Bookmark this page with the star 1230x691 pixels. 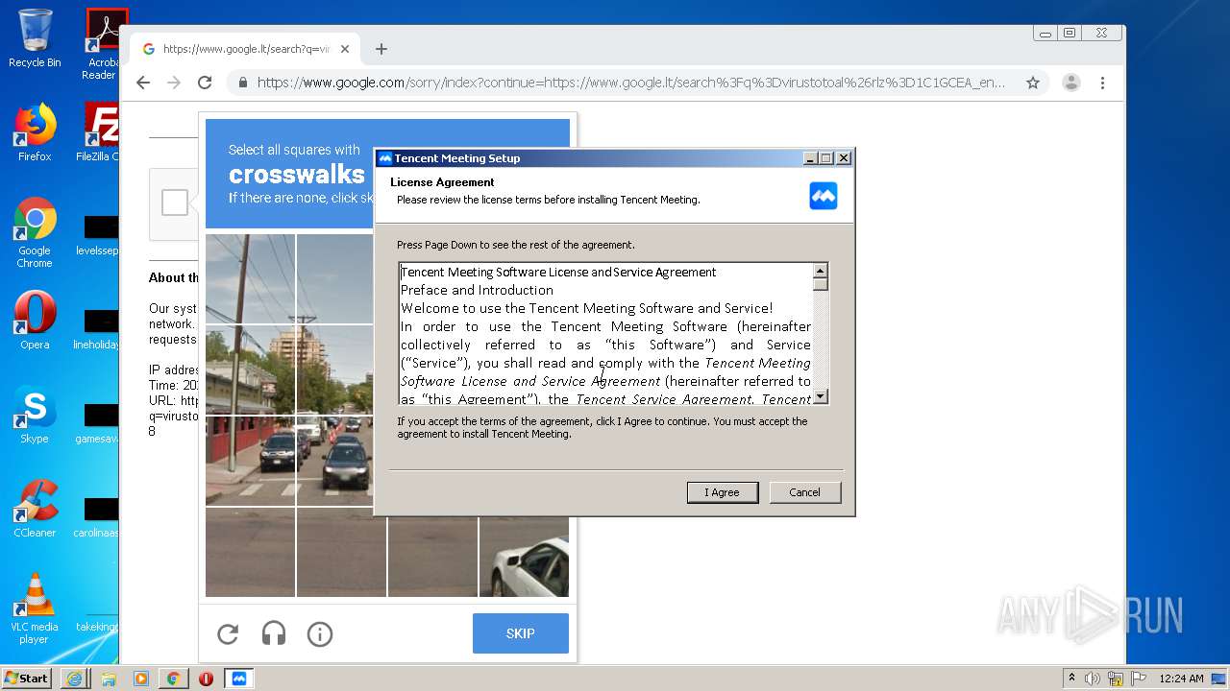point(1033,83)
